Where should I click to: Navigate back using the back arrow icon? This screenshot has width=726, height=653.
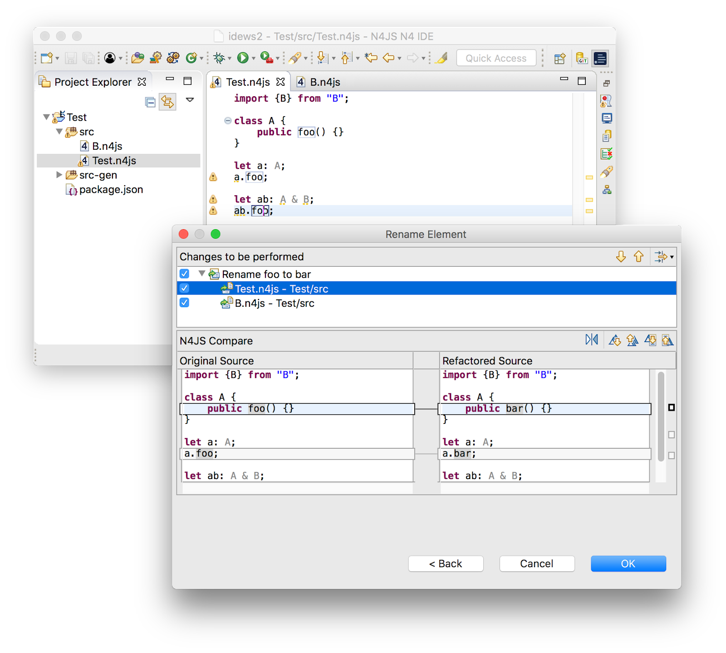coord(388,58)
